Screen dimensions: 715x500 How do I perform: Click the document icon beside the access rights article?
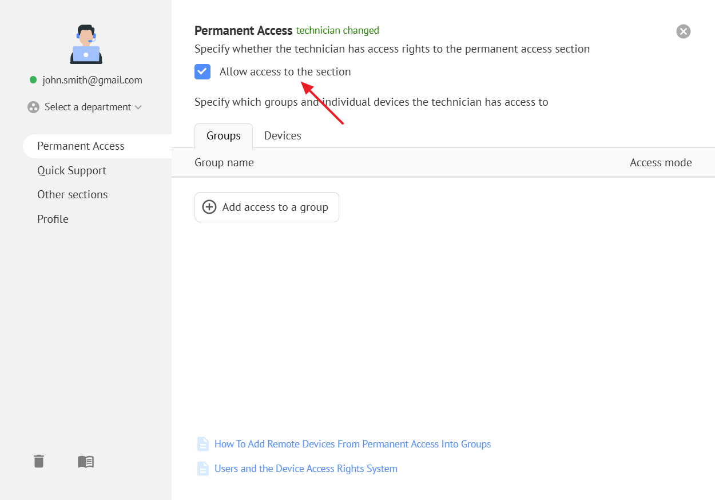pos(202,469)
